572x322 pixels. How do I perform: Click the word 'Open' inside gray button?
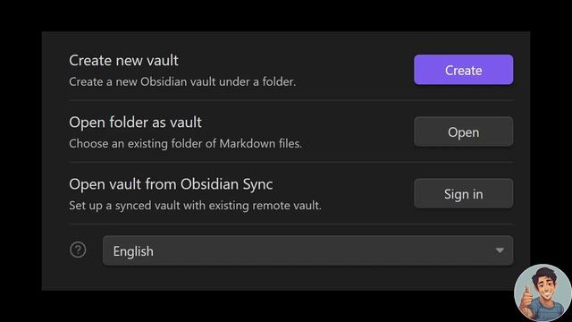coord(463,133)
